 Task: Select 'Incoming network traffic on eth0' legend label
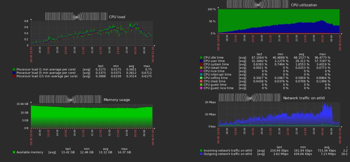click(x=228, y=150)
